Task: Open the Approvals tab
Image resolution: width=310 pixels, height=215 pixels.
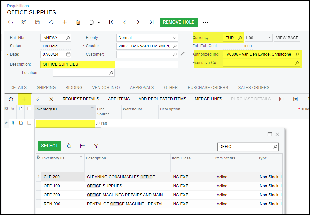Action: 142,88
